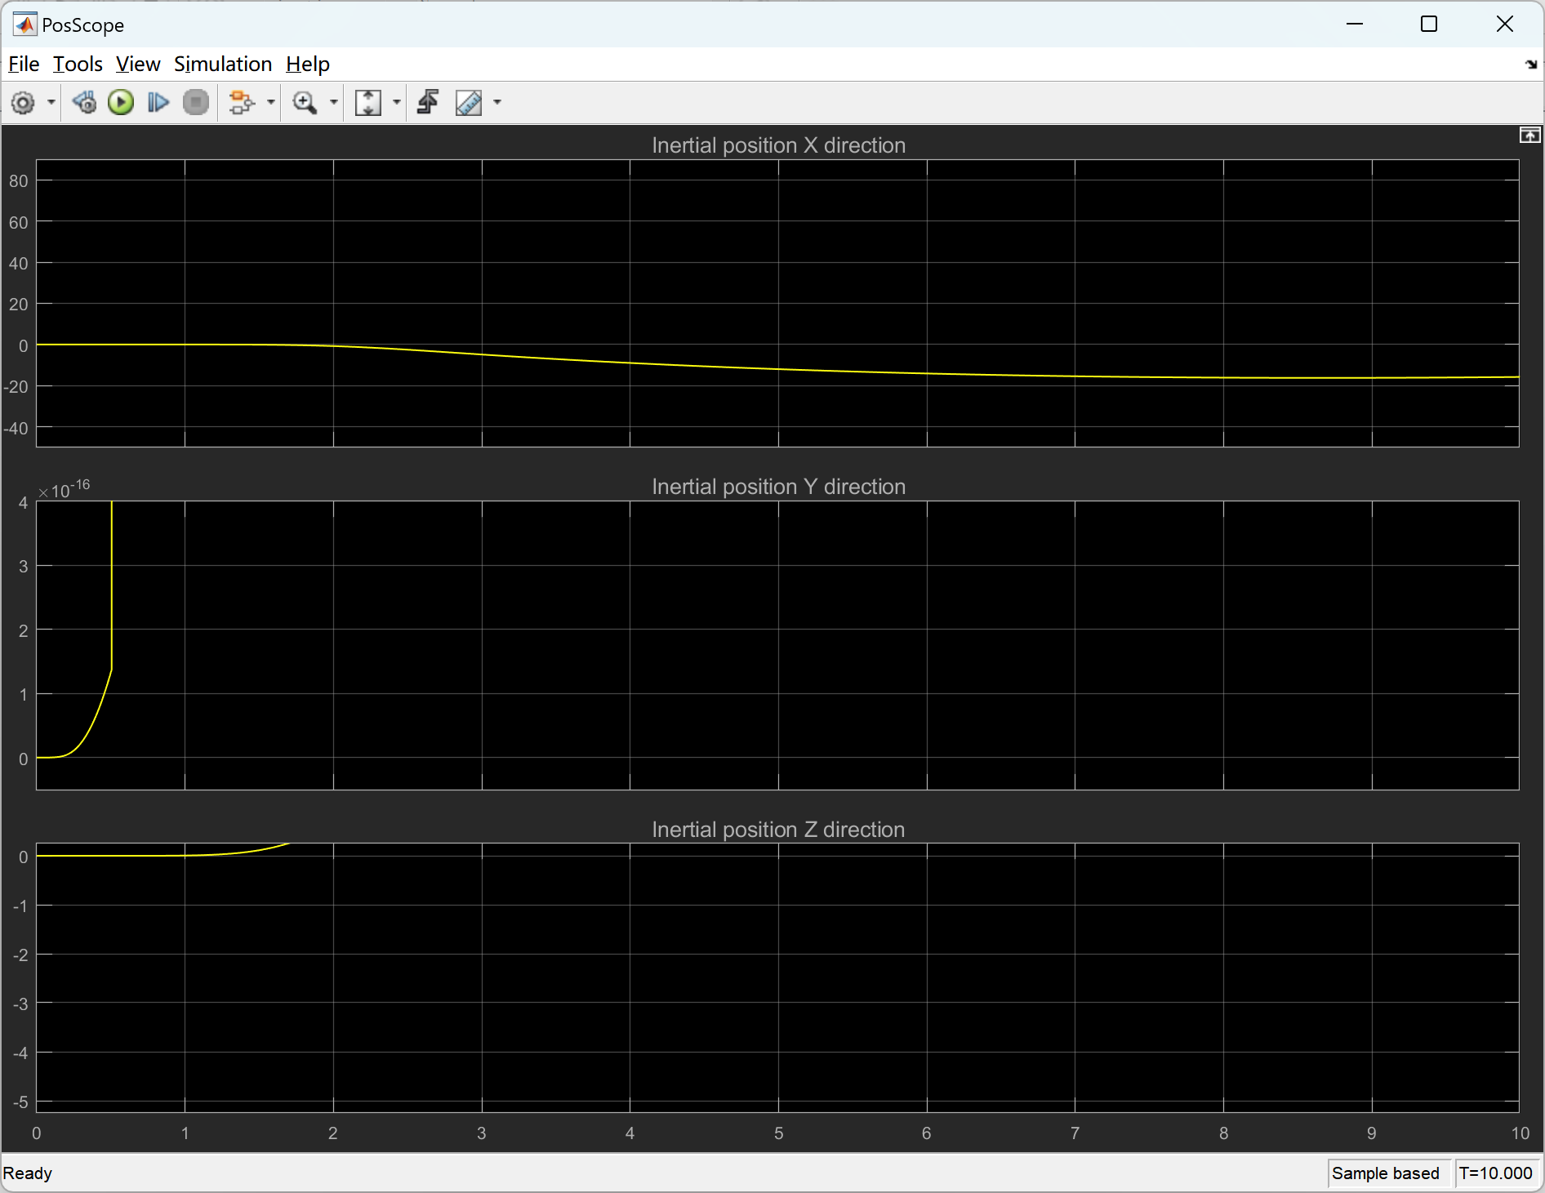Click the Triggers icon
1545x1193 pixels.
pyautogui.click(x=242, y=103)
